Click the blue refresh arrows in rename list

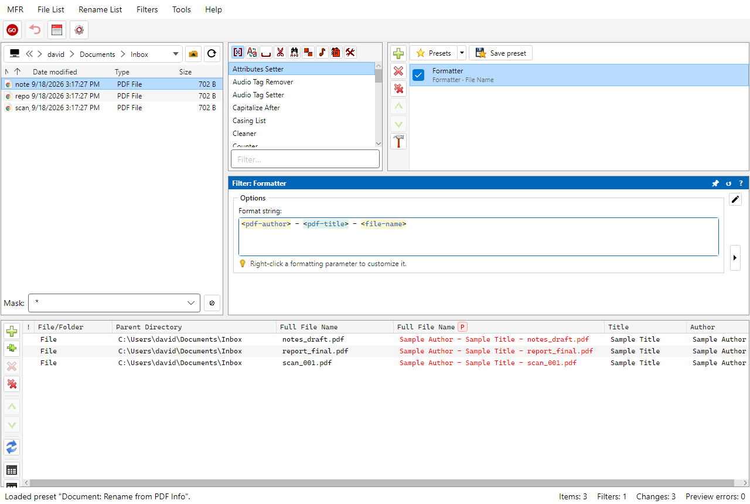click(x=12, y=447)
